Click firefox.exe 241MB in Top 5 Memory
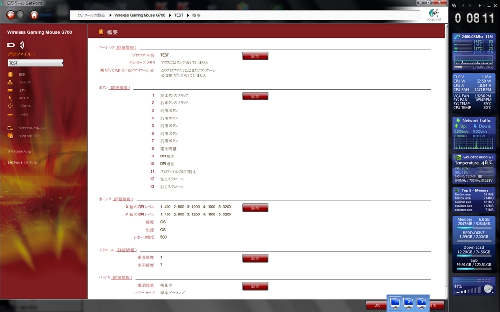 tap(474, 195)
